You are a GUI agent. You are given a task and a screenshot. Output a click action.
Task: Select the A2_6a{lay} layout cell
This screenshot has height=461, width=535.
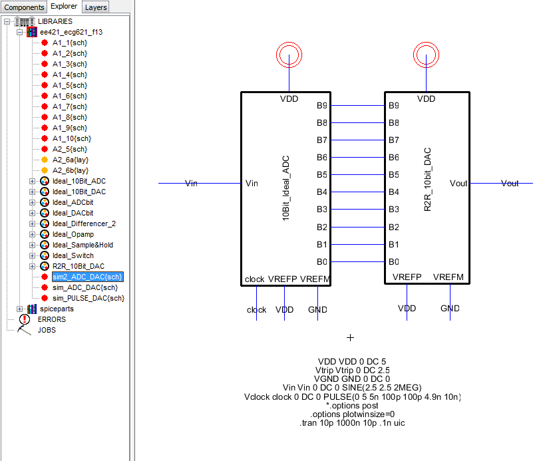(x=71, y=160)
